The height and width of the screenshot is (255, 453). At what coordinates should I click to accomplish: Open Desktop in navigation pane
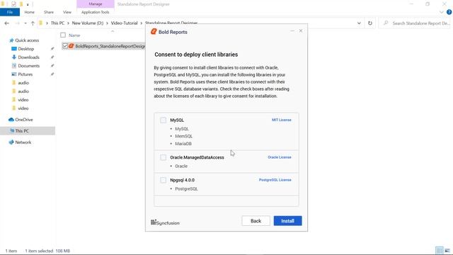click(x=25, y=49)
